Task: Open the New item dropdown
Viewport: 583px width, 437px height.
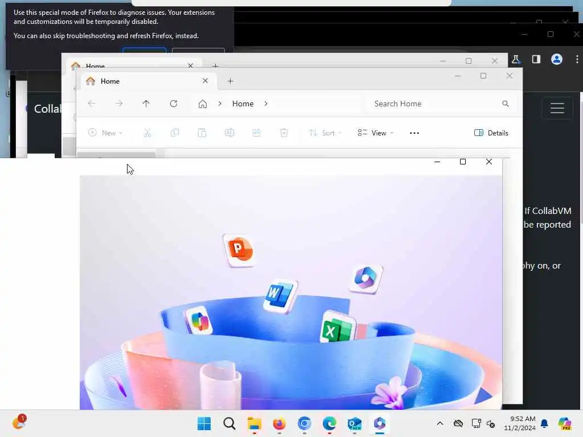Action: click(x=105, y=133)
